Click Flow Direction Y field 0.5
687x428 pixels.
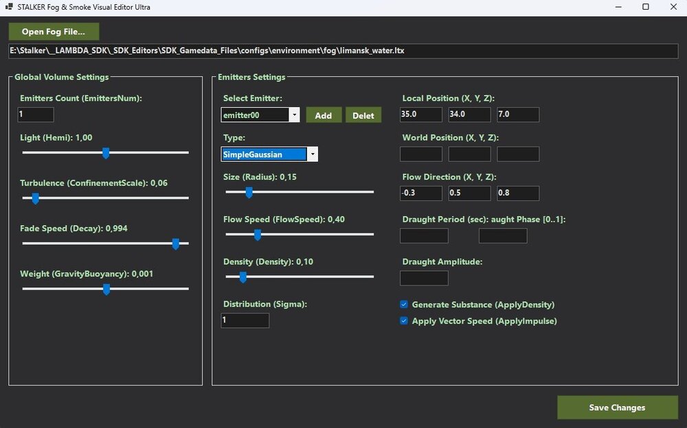click(x=470, y=193)
